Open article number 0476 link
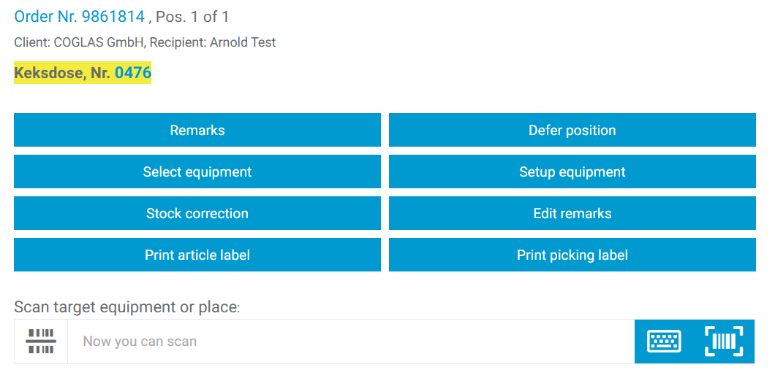This screenshot has width=775, height=378. point(133,73)
